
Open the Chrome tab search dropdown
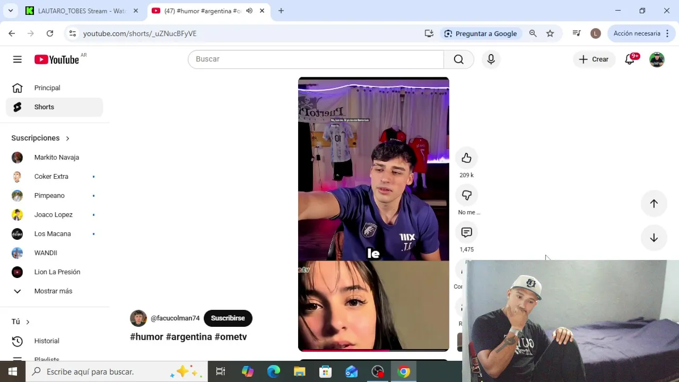point(10,11)
